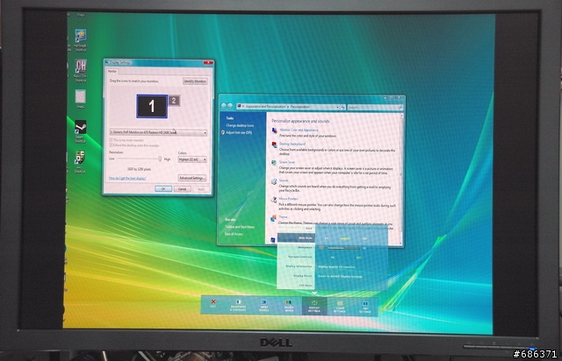Open the 'Ease of Access' See also link
The width and height of the screenshot is (562, 361).
234,234
